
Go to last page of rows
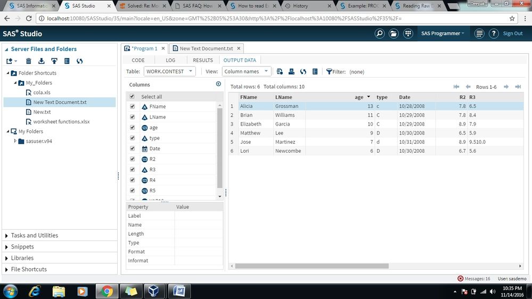pos(518,87)
